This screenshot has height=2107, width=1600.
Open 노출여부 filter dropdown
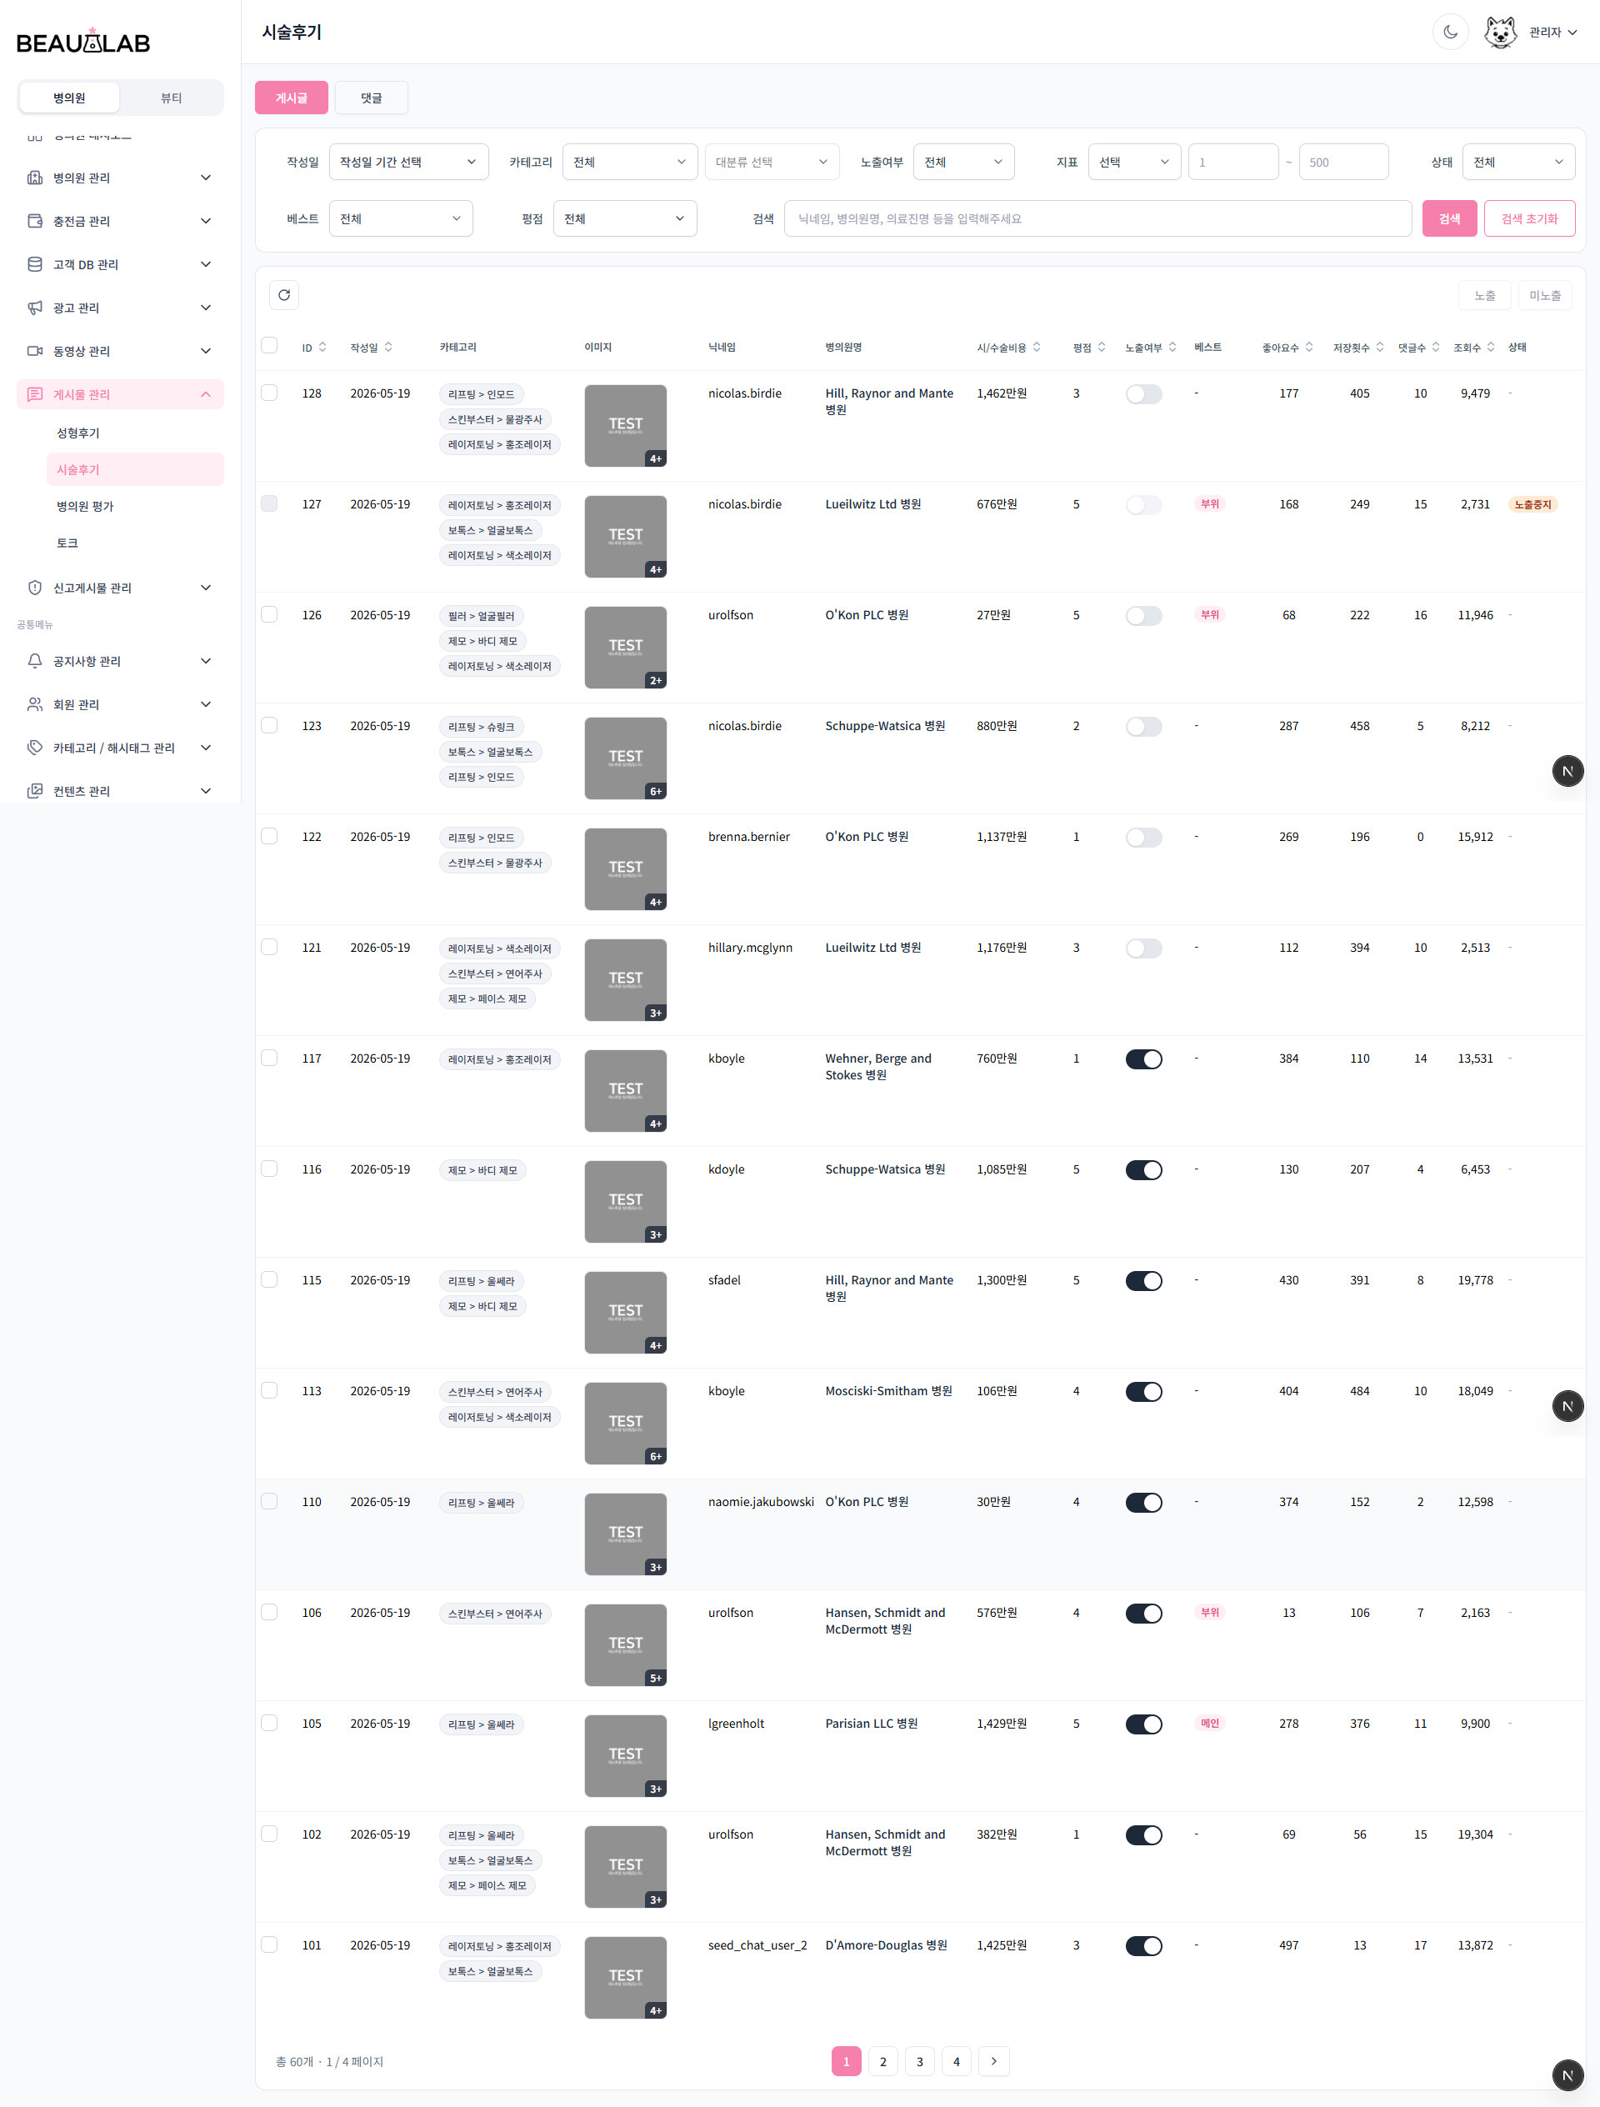tap(964, 162)
